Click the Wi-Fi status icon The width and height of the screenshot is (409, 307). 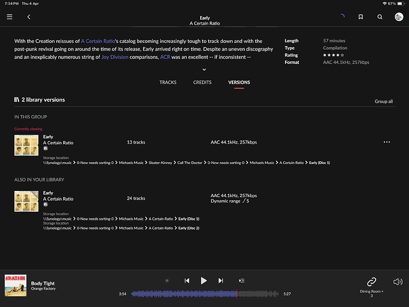tap(384, 4)
